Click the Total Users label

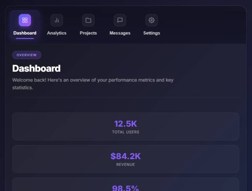click(126, 132)
